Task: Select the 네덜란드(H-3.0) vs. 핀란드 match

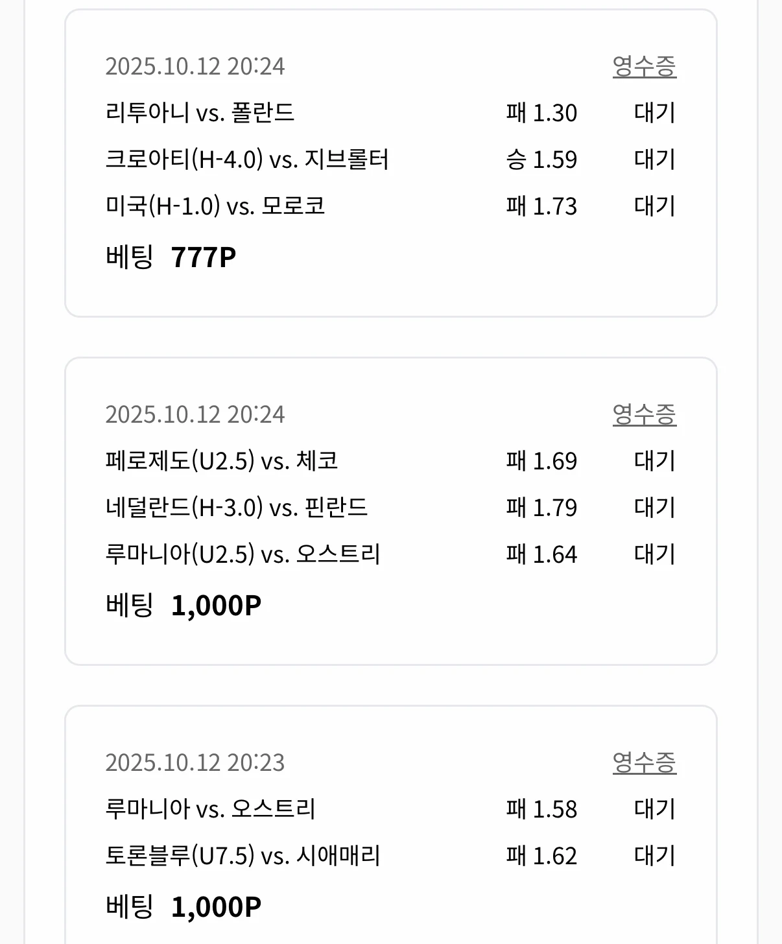Action: coord(237,508)
